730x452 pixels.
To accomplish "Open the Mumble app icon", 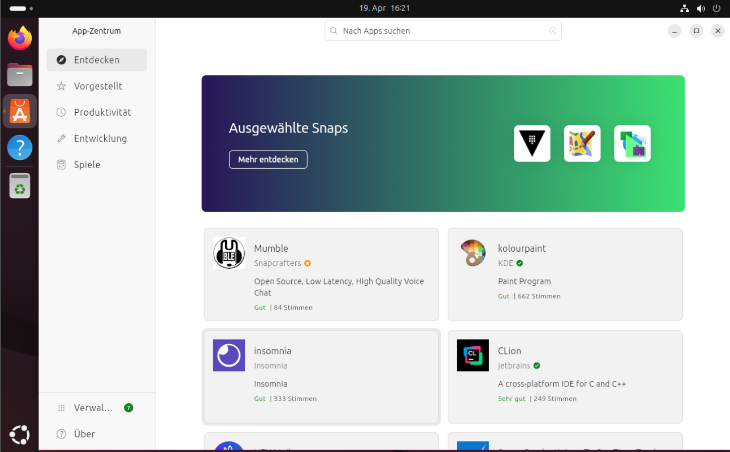I will click(229, 253).
